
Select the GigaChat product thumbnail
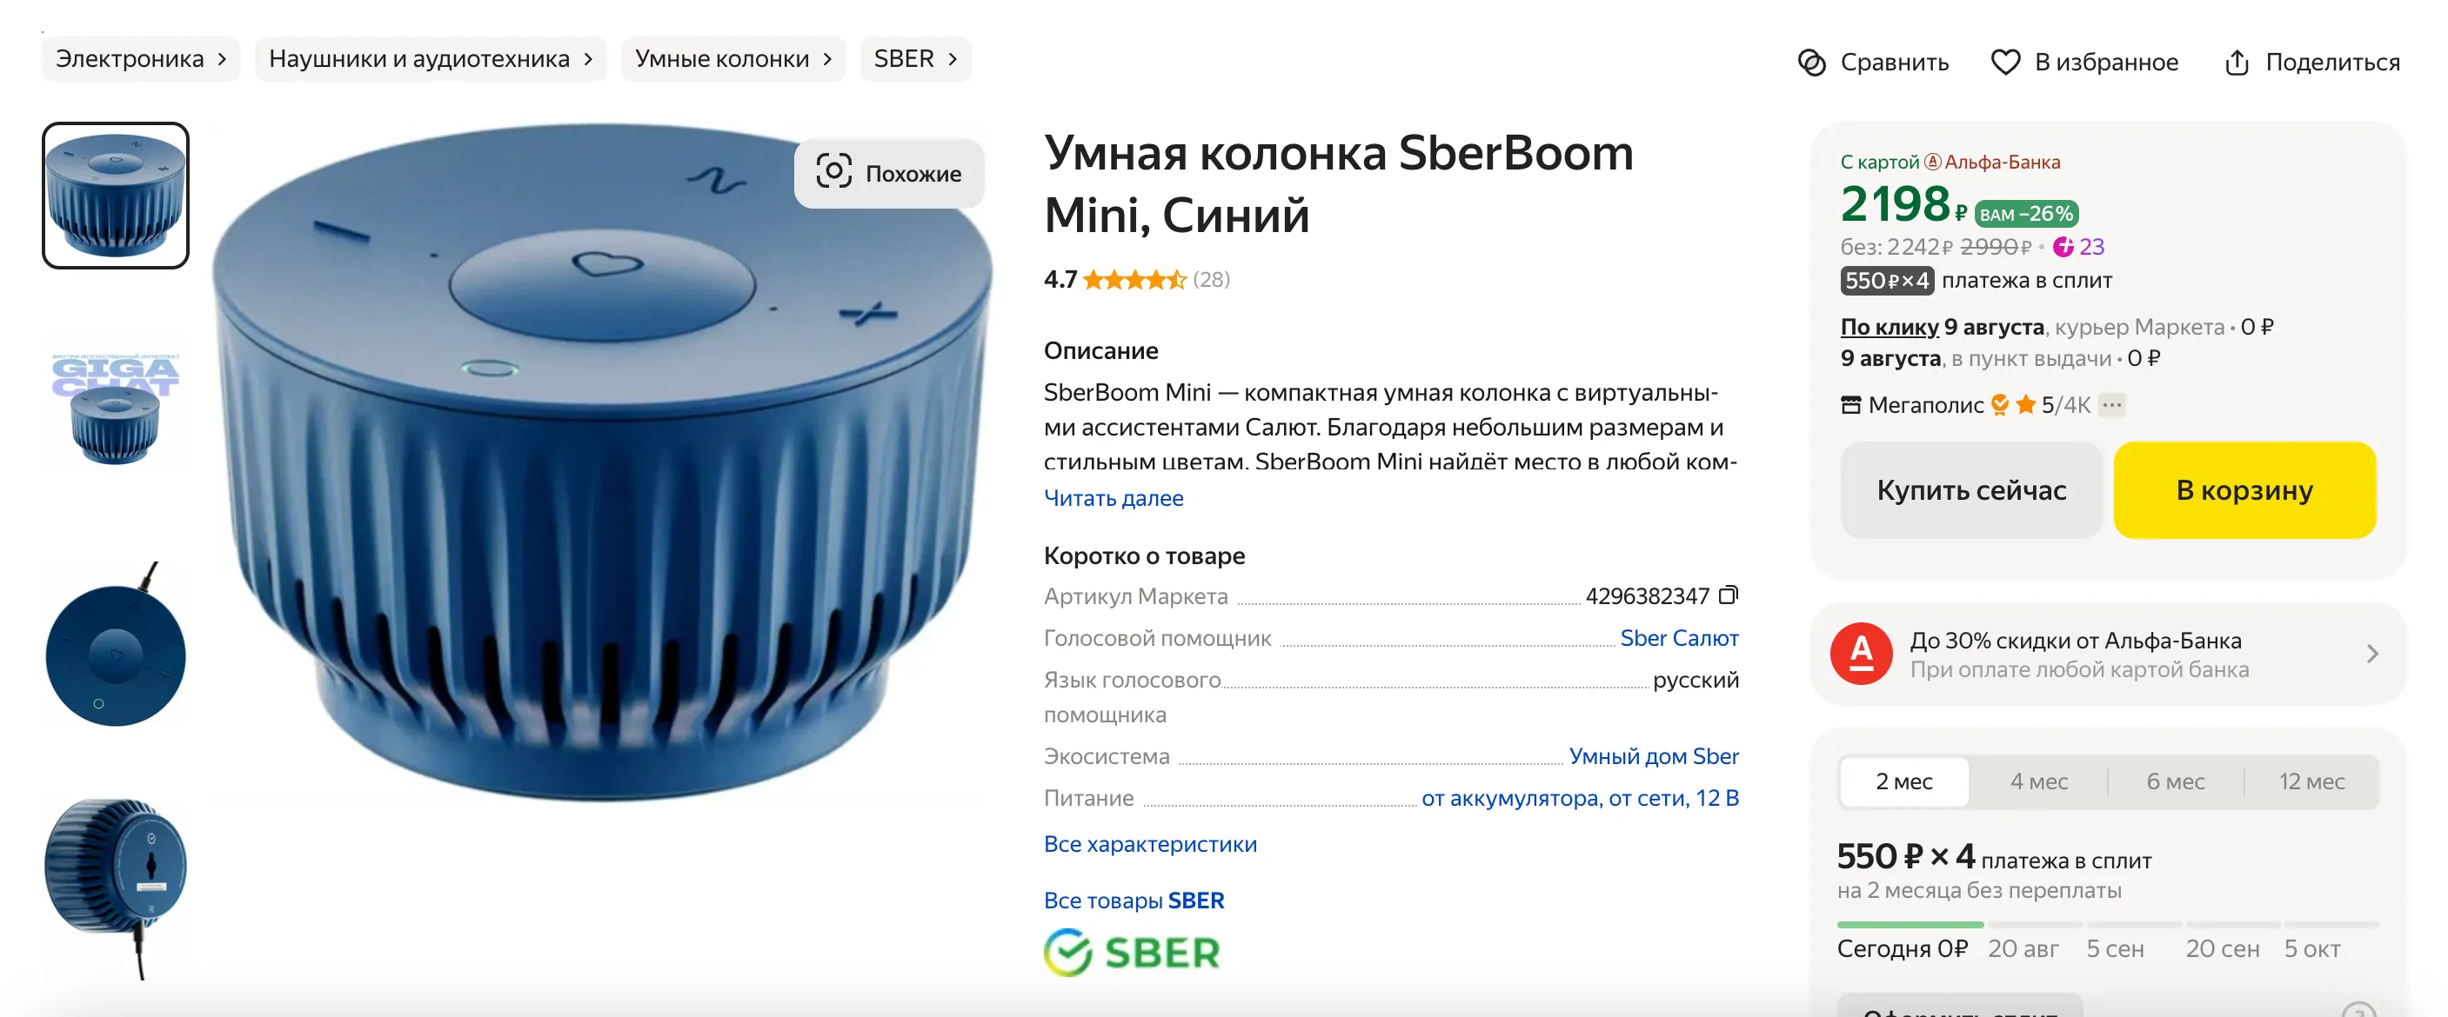click(115, 409)
